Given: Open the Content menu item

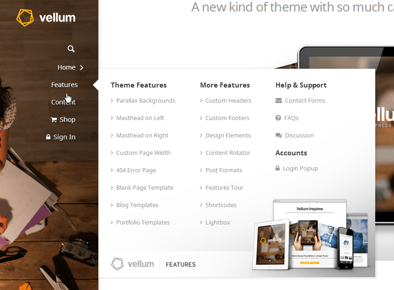Looking at the screenshot, I should [x=63, y=102].
